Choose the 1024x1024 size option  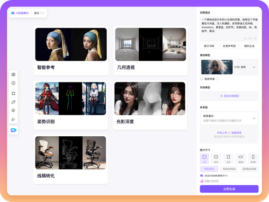pyautogui.click(x=229, y=169)
